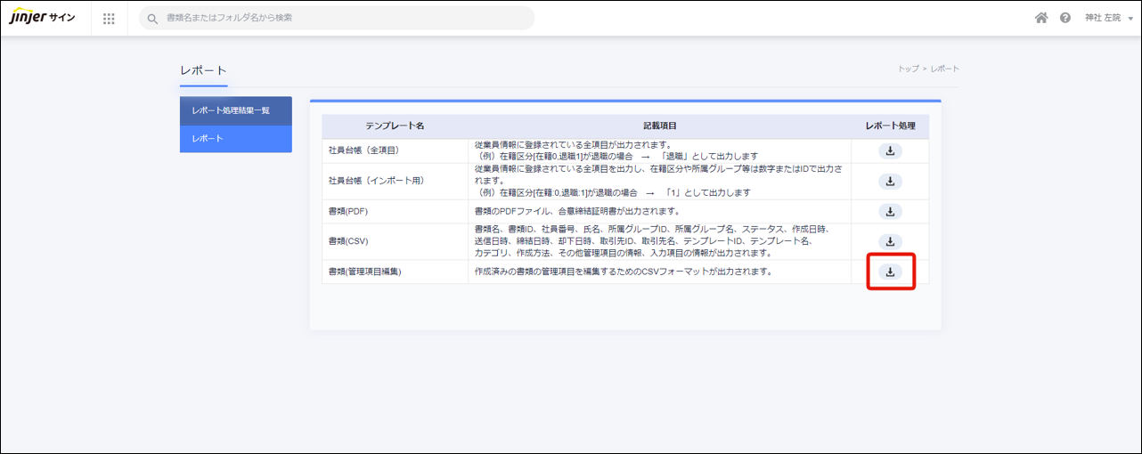Open the レポート処理結果一覧 sidebar item
The image size is (1142, 454).
[235, 110]
